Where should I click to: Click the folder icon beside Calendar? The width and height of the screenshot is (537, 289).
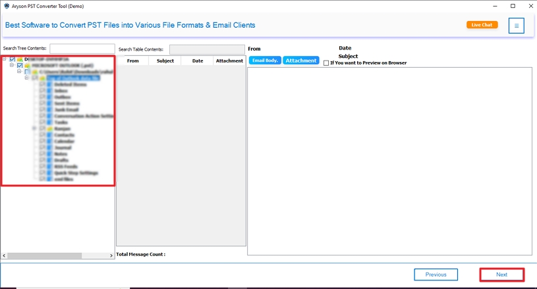[x=49, y=142]
